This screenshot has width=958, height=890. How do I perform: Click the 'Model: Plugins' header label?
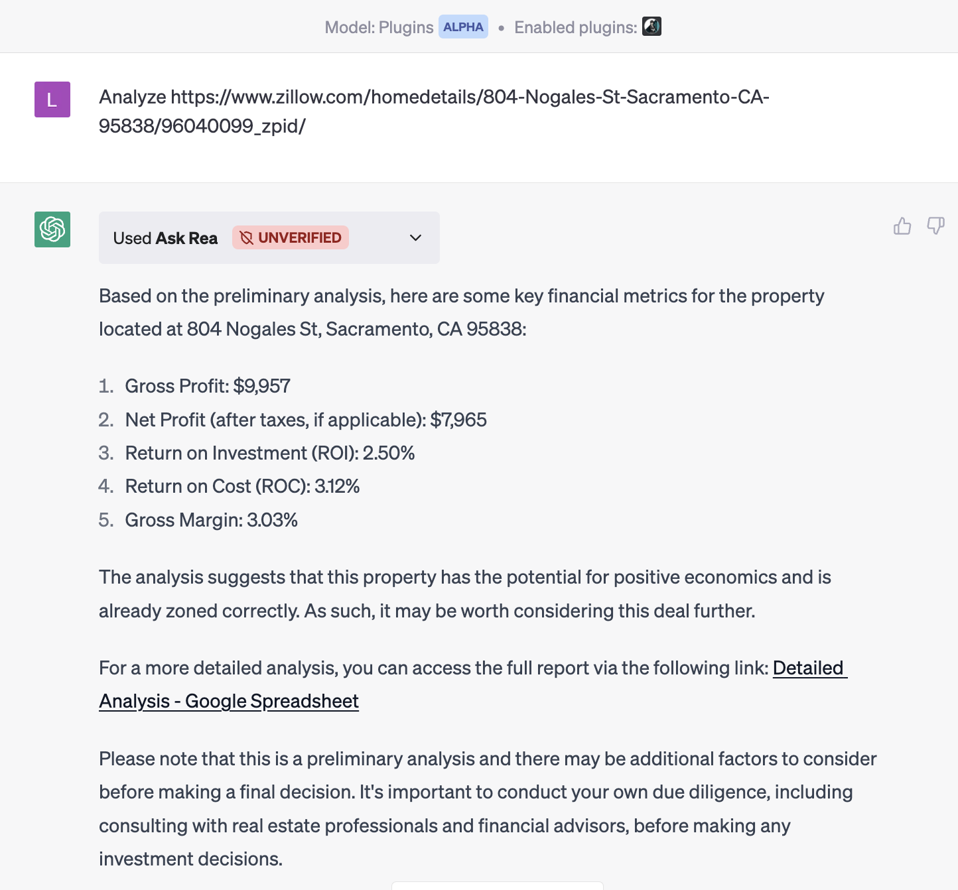(378, 27)
